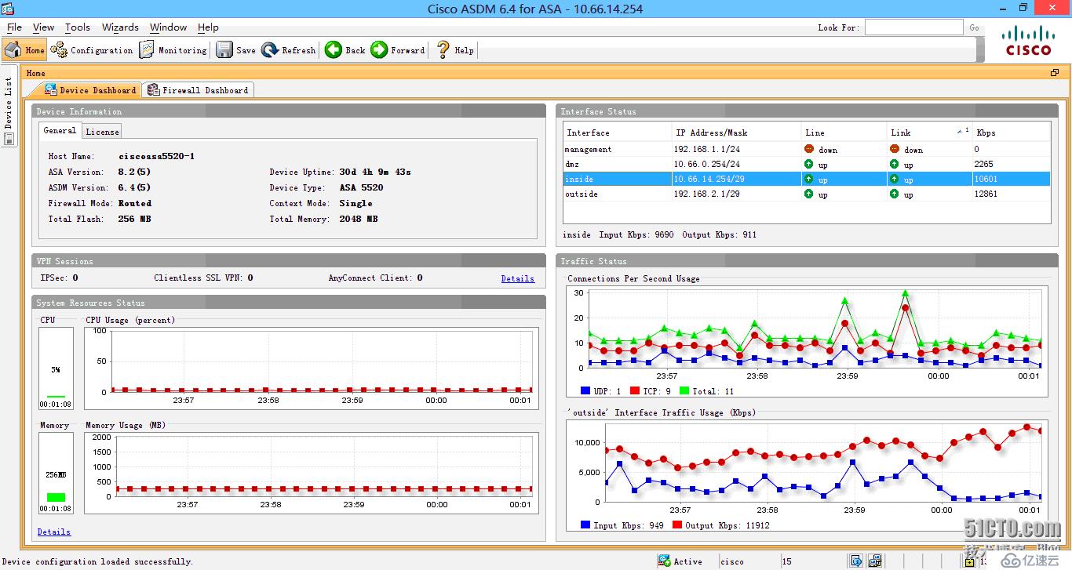Click the blue UDP legend swatch
Image resolution: width=1072 pixels, height=570 pixels.
tap(585, 391)
